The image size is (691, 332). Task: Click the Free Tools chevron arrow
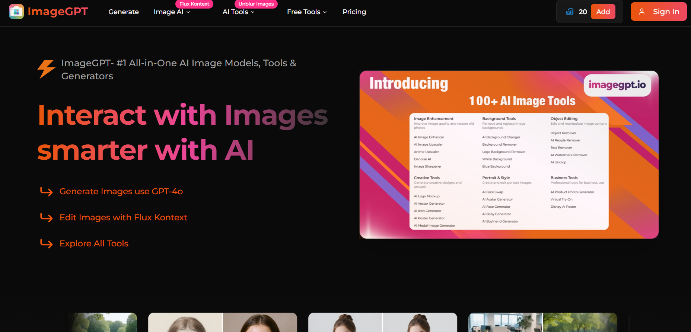tap(325, 12)
